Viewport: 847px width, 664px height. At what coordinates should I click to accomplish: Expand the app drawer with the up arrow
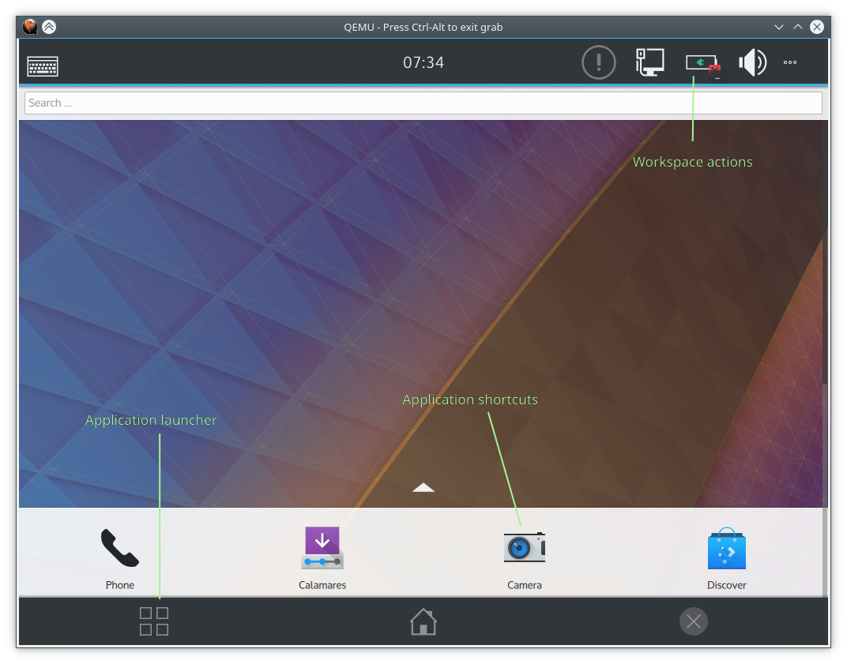coord(423,487)
